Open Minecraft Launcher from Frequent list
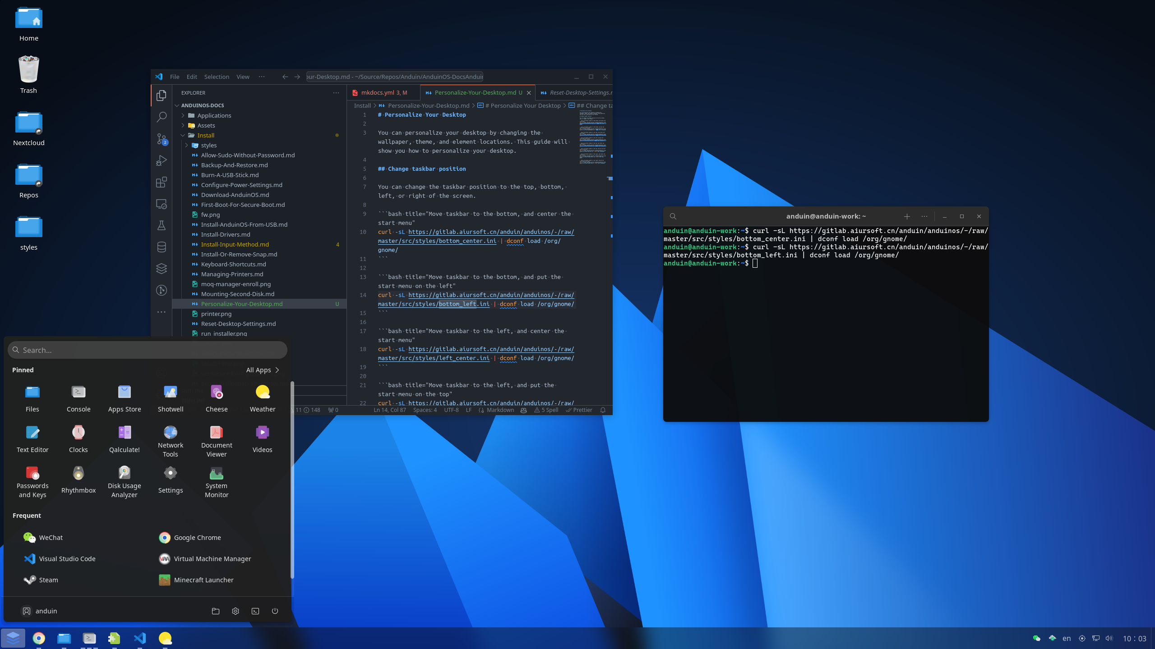Image resolution: width=1155 pixels, height=649 pixels. 196,580
